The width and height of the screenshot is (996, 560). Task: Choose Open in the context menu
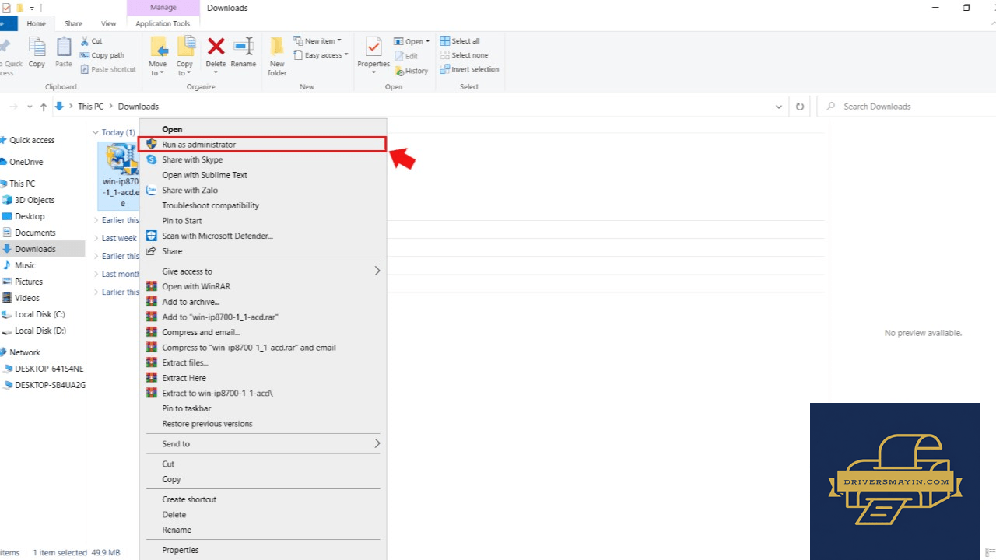265,129
